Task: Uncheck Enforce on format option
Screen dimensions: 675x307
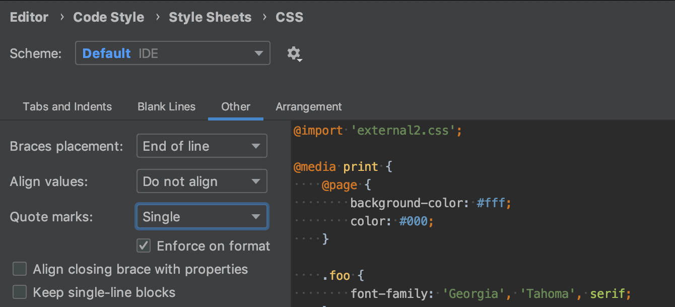Action: [144, 246]
